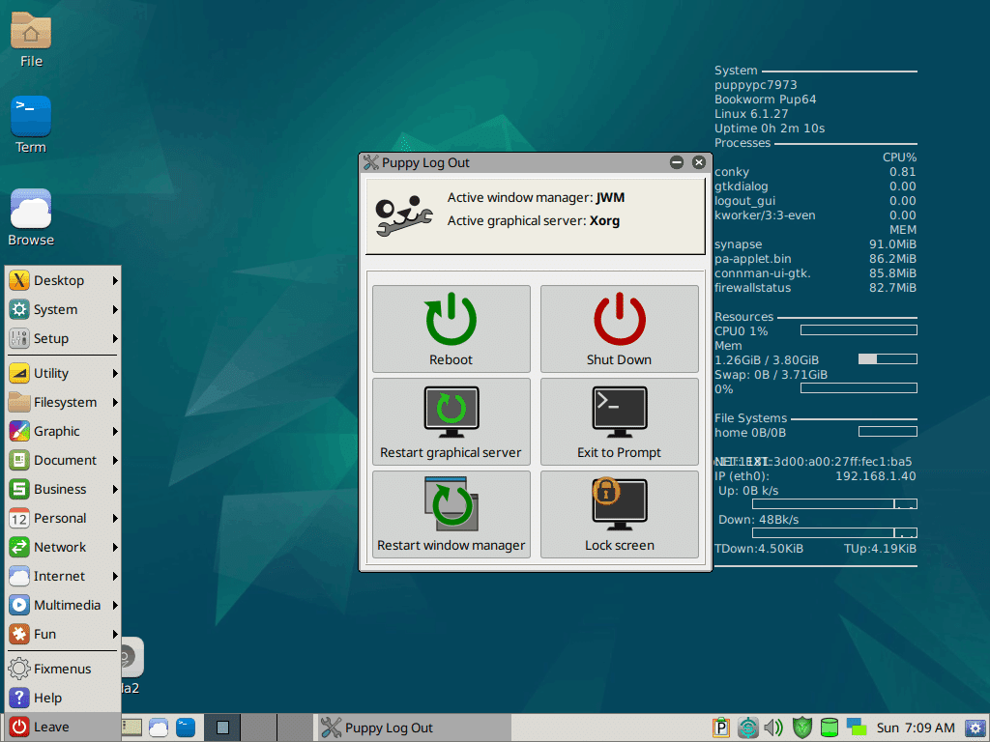Click the Leave menu item
Image resolution: width=990 pixels, height=742 pixels.
pyautogui.click(x=63, y=727)
